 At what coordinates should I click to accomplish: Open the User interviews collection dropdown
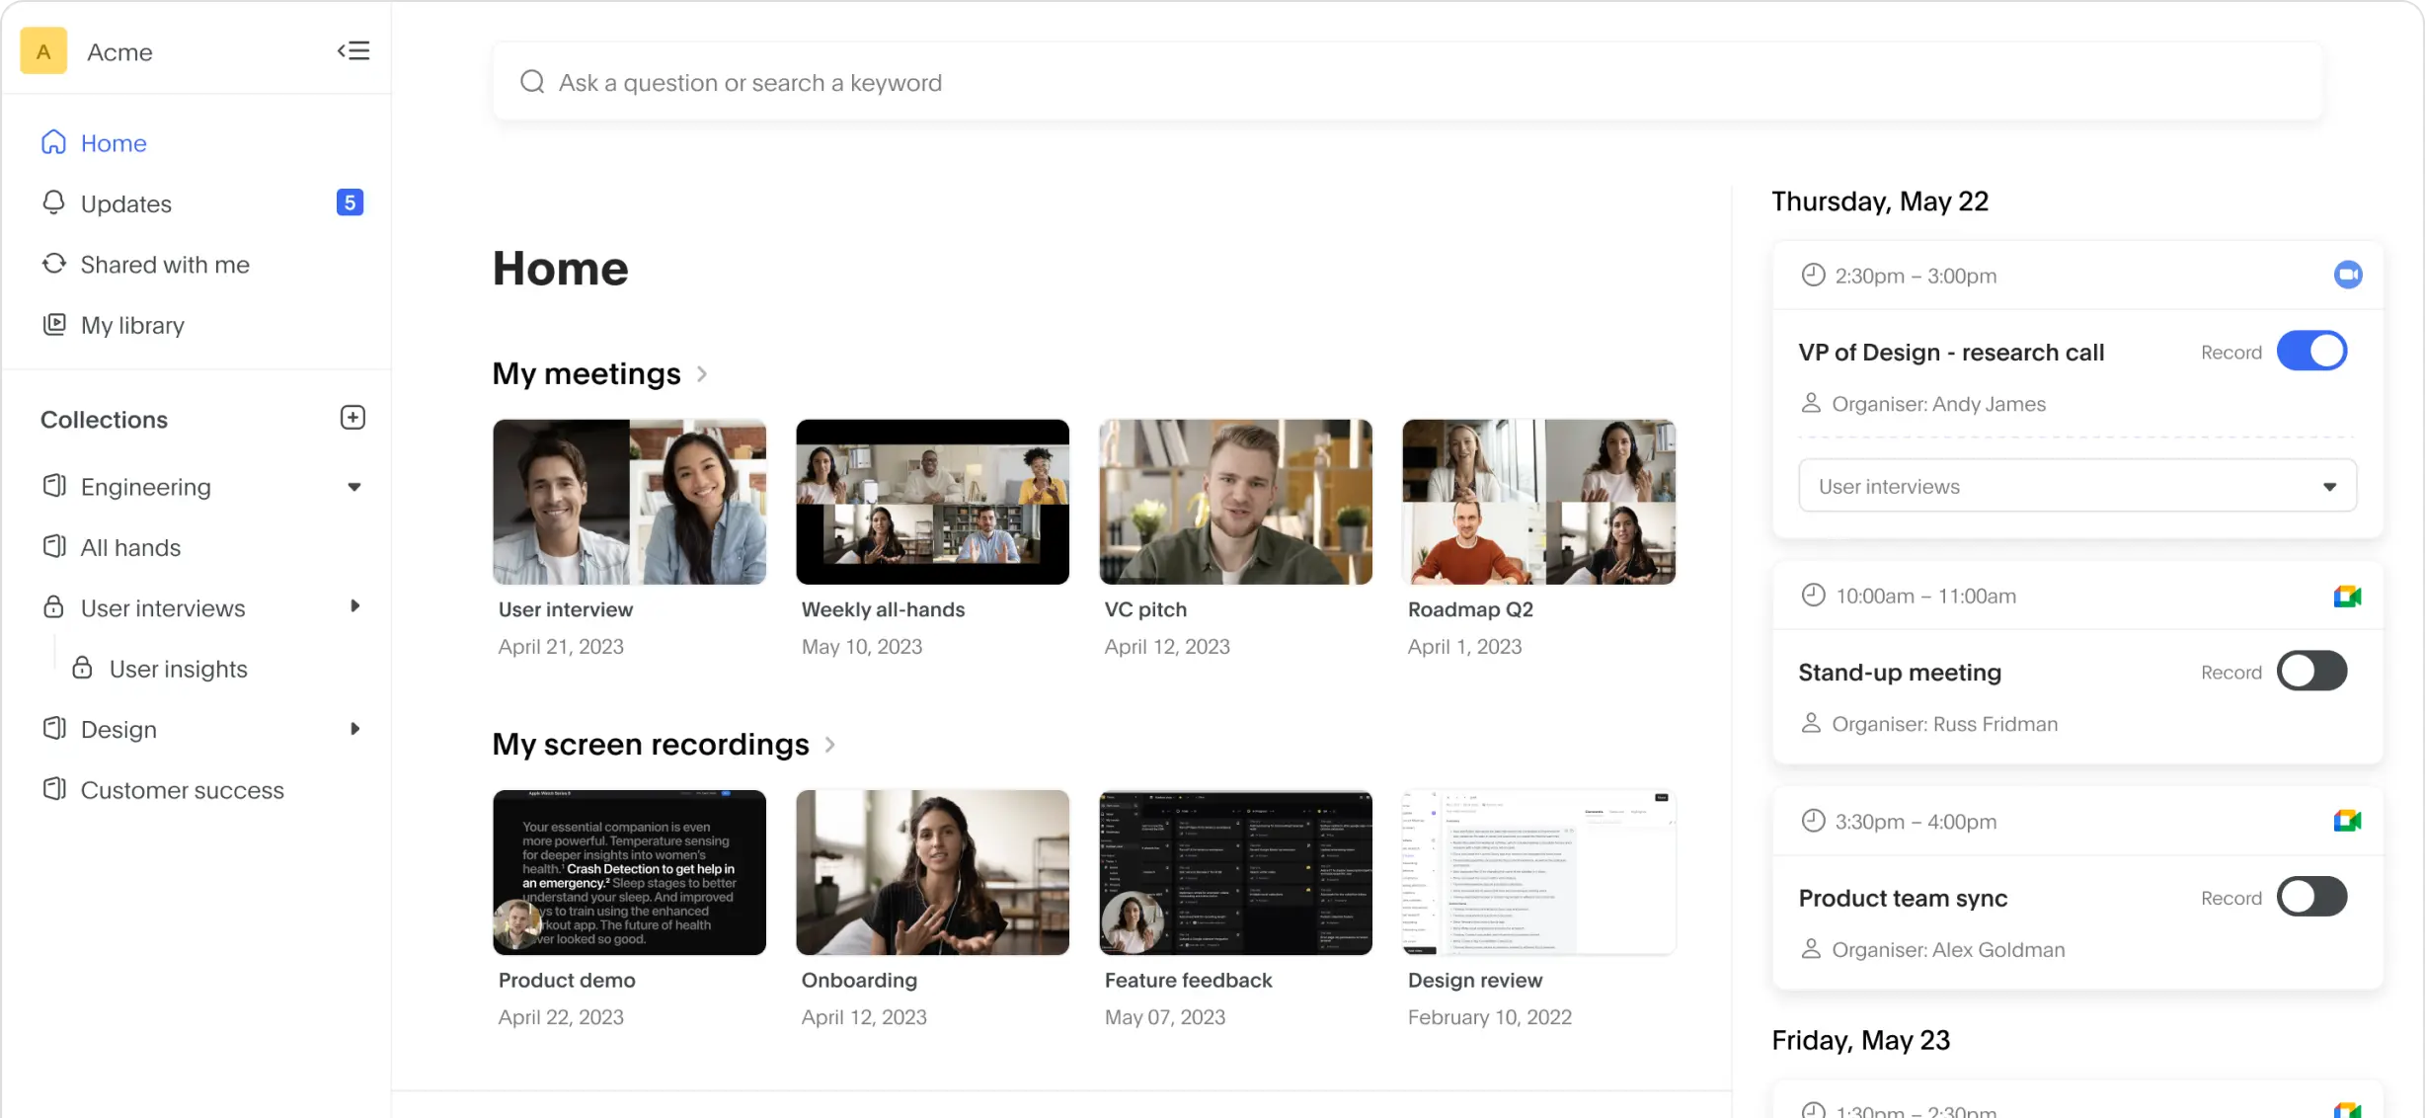click(x=2077, y=486)
